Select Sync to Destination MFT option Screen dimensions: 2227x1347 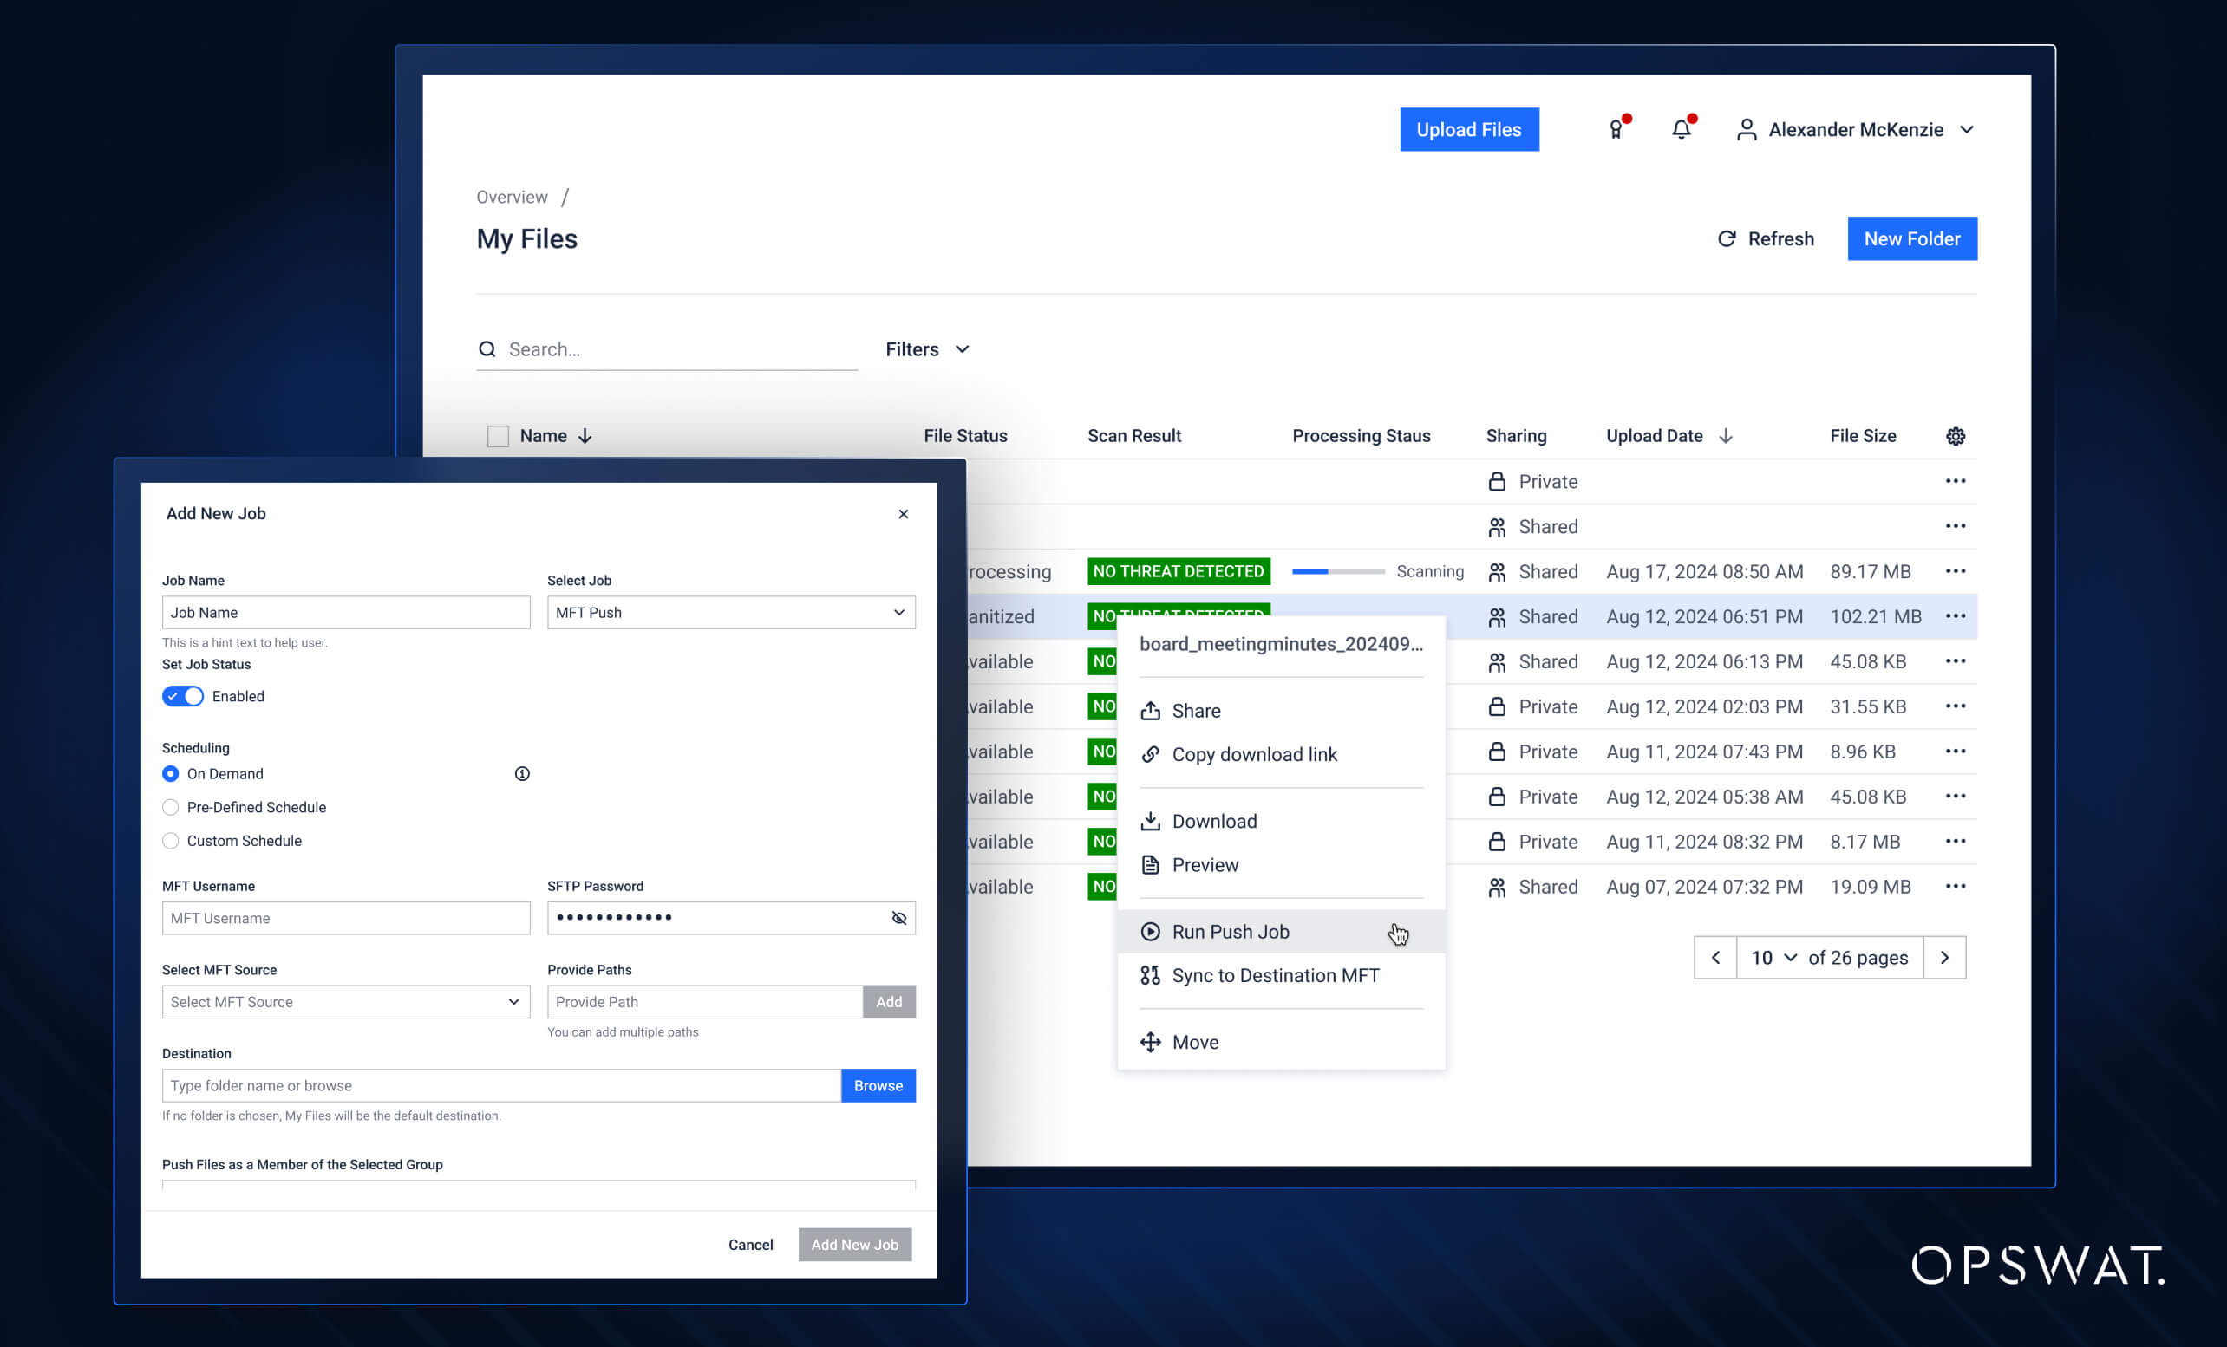(x=1275, y=976)
